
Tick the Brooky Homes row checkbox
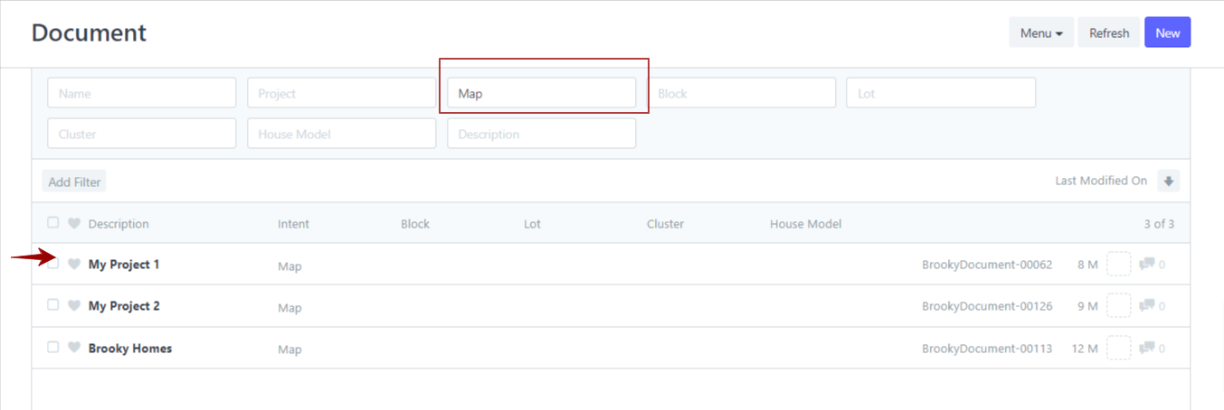click(x=53, y=347)
